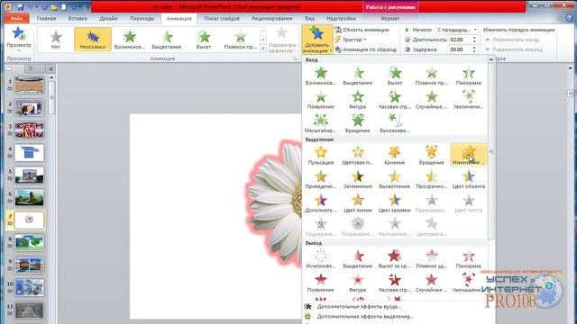
Task: Select entrance effect Фигура
Action: pyautogui.click(x=357, y=100)
